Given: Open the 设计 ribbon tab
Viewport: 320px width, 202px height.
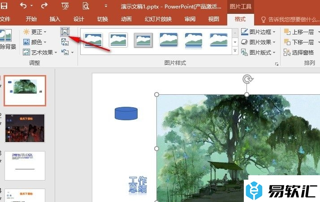Looking at the screenshot, I should (x=78, y=19).
